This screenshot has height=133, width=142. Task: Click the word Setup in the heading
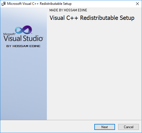click(x=127, y=18)
